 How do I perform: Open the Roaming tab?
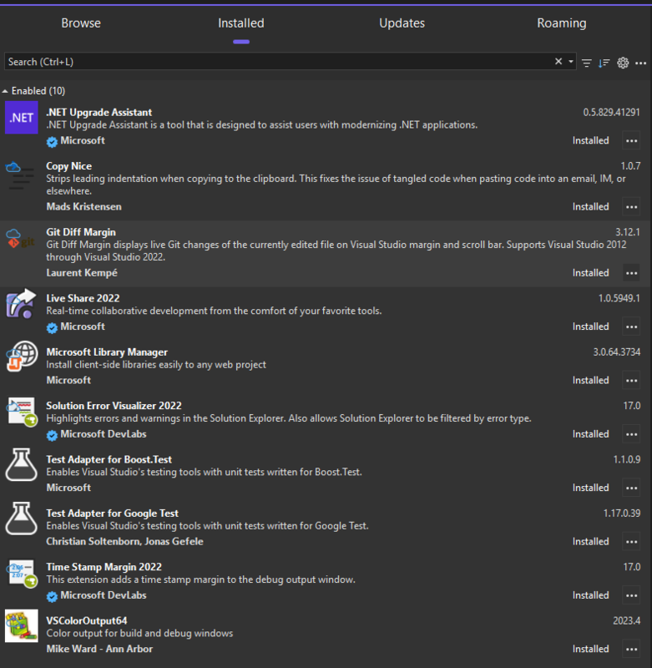(561, 23)
